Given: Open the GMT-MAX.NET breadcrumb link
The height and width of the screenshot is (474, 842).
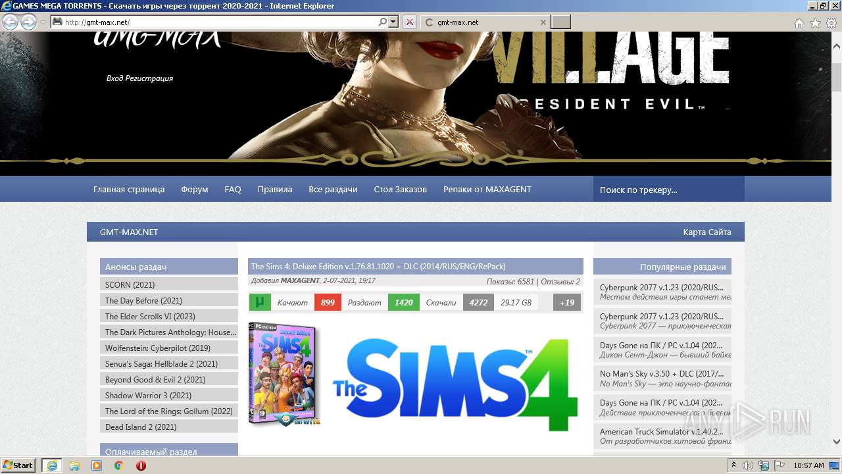Looking at the screenshot, I should click(129, 232).
